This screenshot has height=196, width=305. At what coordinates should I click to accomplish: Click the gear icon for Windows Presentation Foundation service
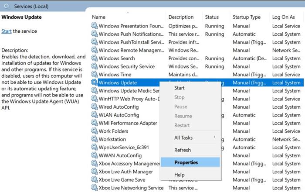pyautogui.click(x=95, y=26)
